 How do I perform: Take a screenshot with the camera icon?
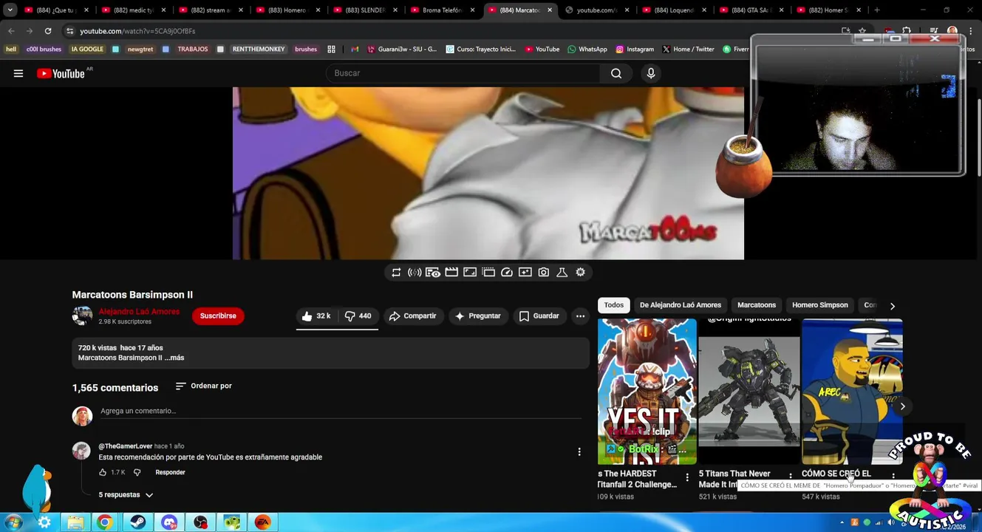544,273
